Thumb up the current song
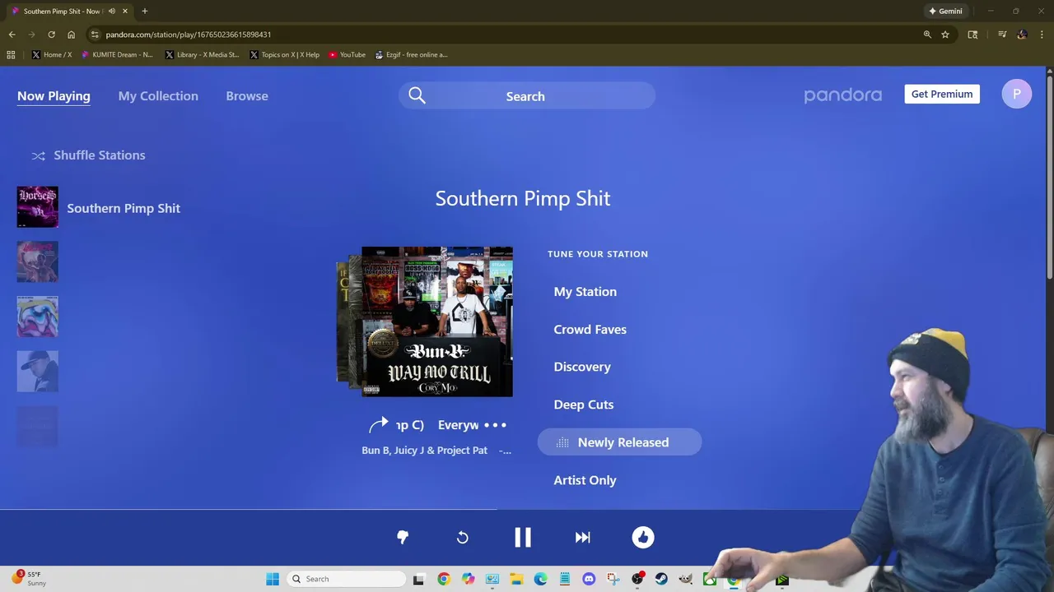 point(643,537)
